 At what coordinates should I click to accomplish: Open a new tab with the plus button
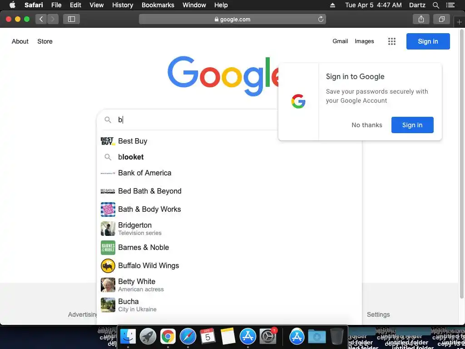[460, 22]
